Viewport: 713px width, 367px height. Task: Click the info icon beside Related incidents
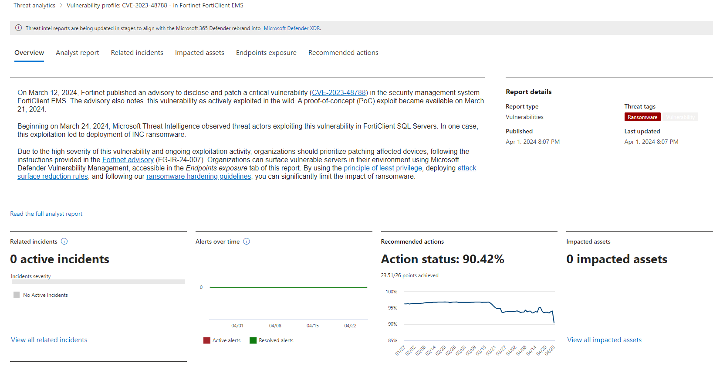click(x=64, y=241)
